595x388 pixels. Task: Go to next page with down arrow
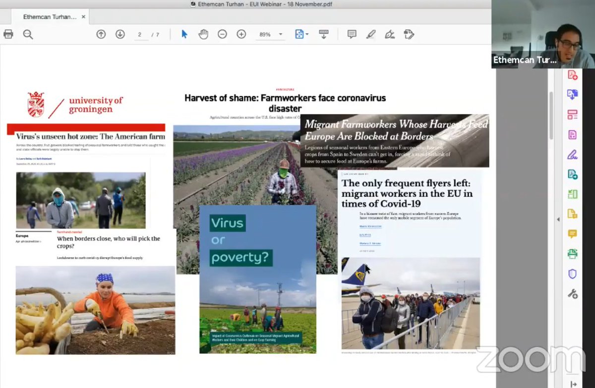120,34
